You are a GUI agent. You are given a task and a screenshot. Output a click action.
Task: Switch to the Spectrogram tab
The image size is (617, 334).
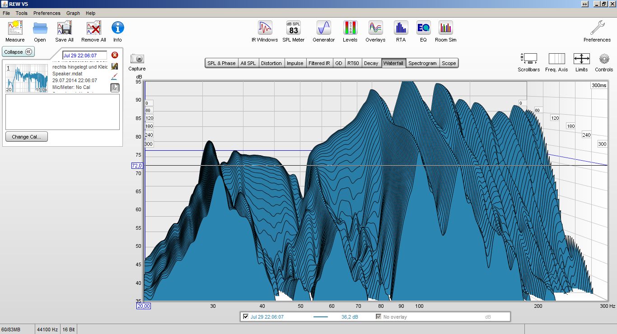(422, 63)
